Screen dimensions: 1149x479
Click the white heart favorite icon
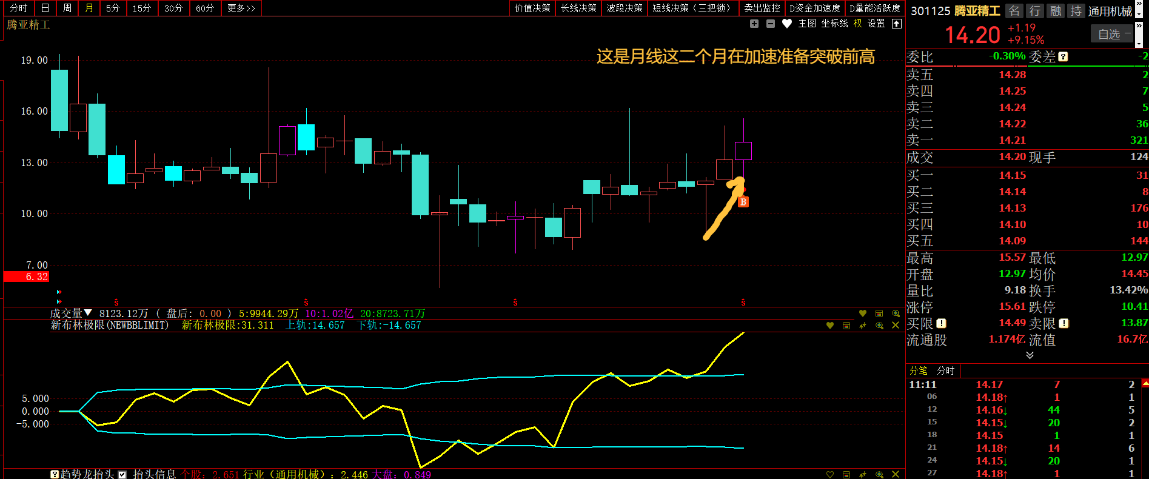787,24
